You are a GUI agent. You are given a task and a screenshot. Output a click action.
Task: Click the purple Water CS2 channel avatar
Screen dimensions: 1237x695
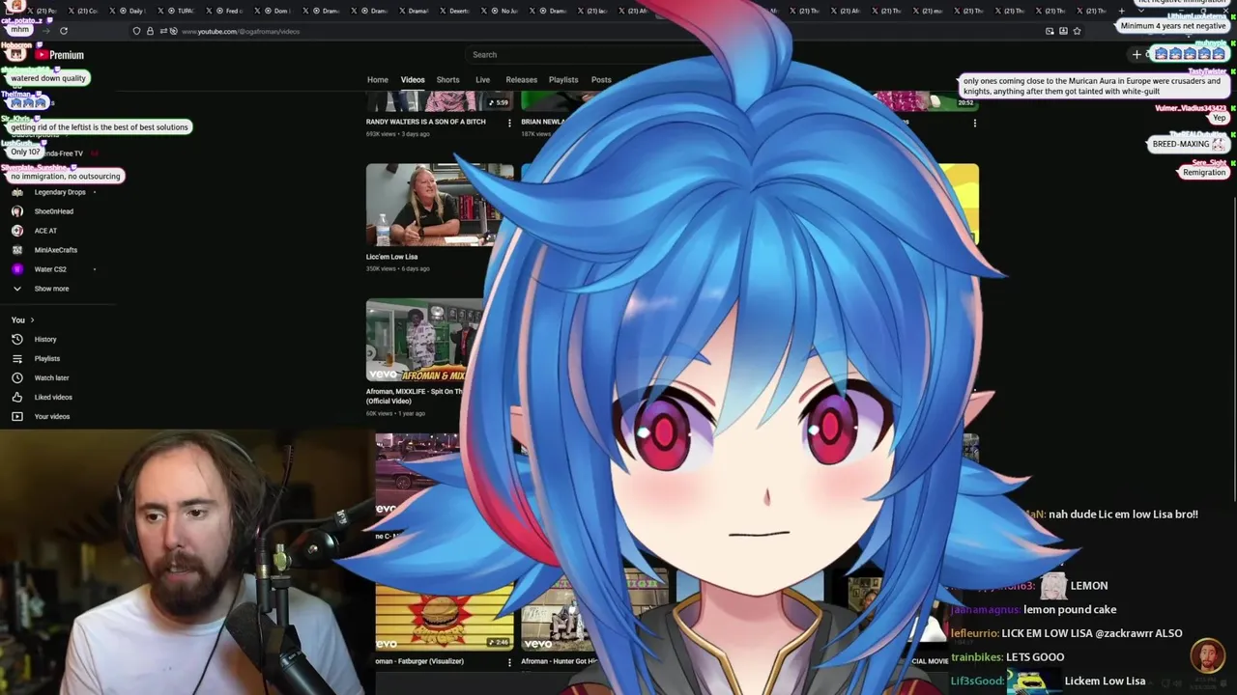tap(16, 269)
